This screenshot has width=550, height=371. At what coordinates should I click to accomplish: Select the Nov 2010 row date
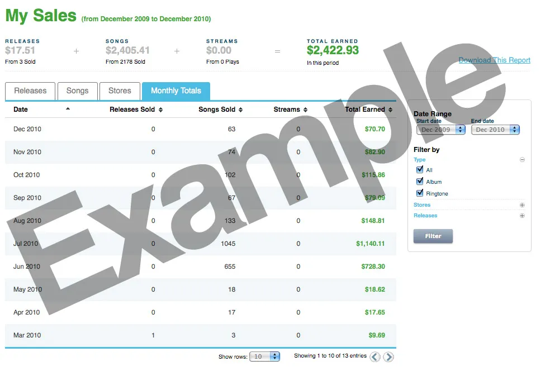point(27,152)
